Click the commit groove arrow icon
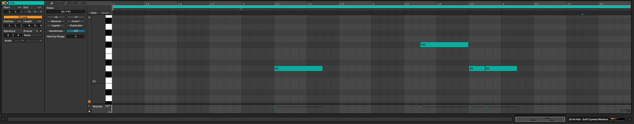This screenshot has height=124, width=634. [41, 31]
